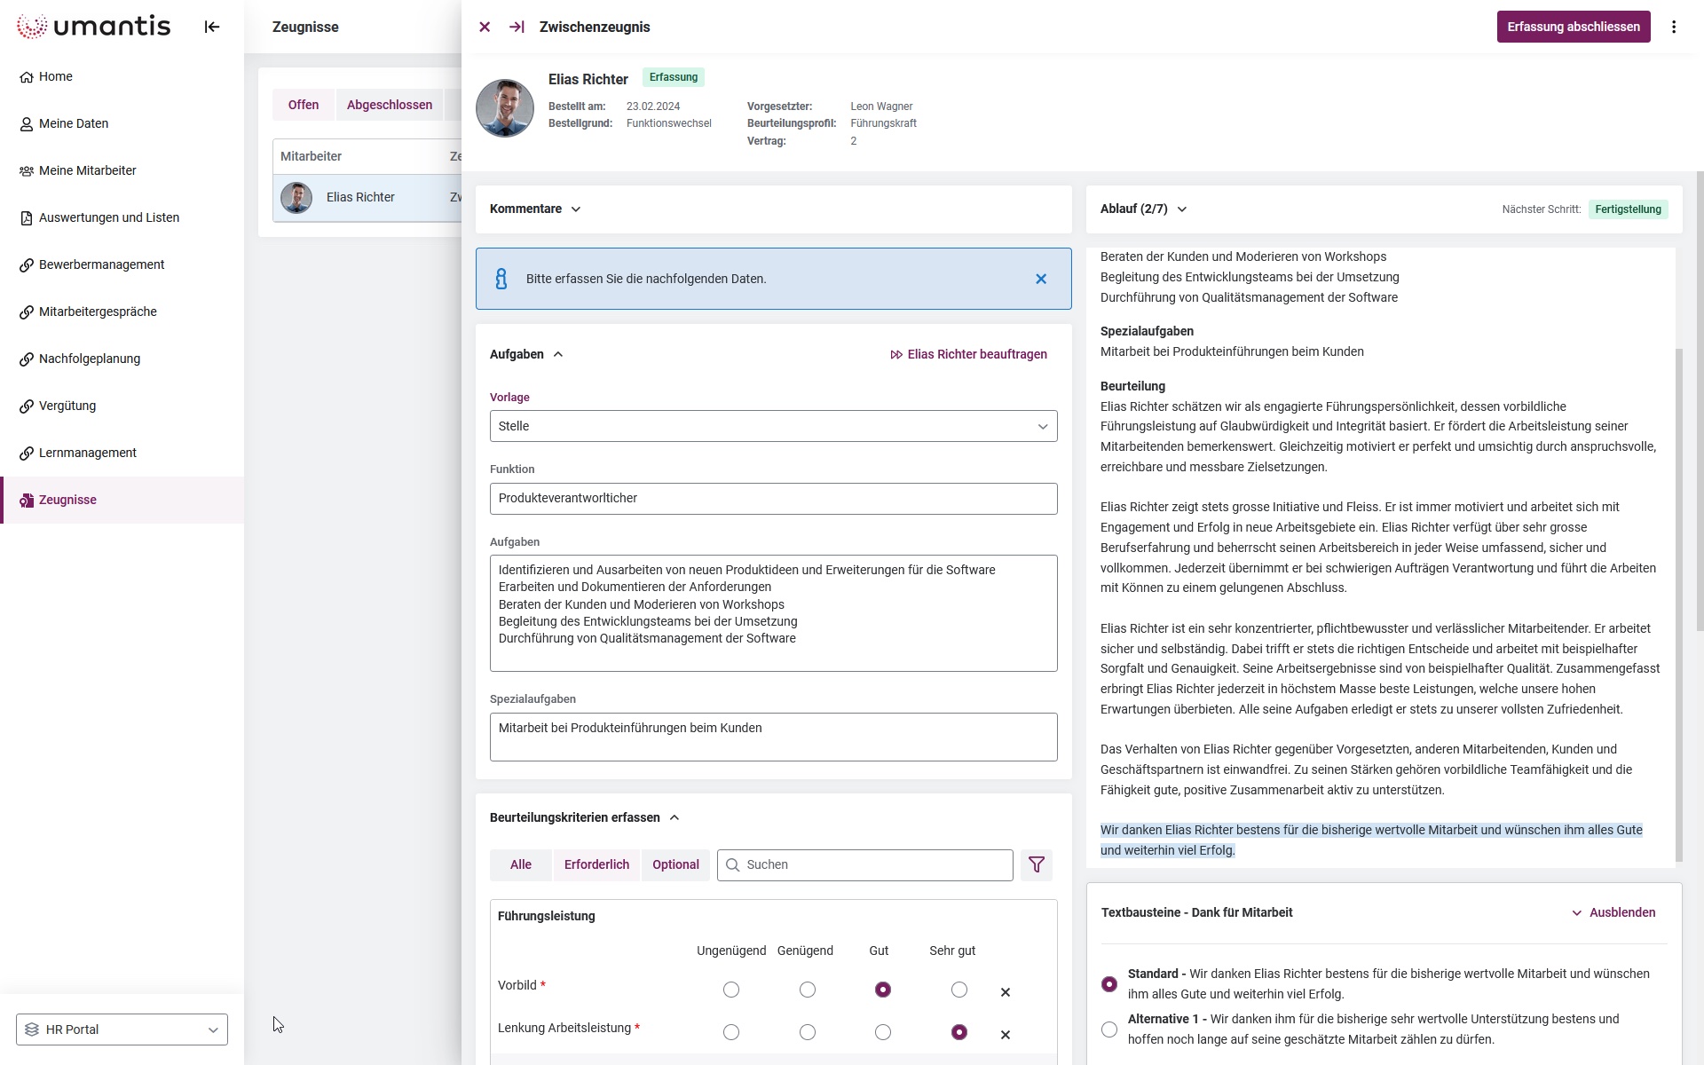1704x1065 pixels.
Task: Click the Funktion input field
Action: 773,498
